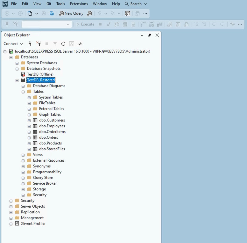
Task: Click the Stop icon in Object Explorer toolbar
Action: [47, 44]
